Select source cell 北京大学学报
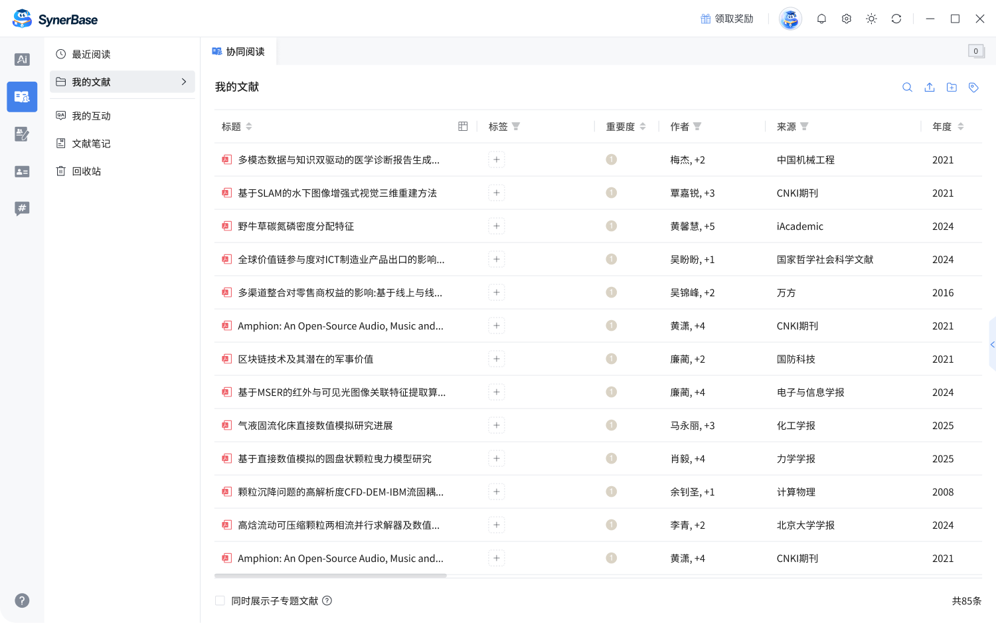This screenshot has height=623, width=996. (805, 525)
